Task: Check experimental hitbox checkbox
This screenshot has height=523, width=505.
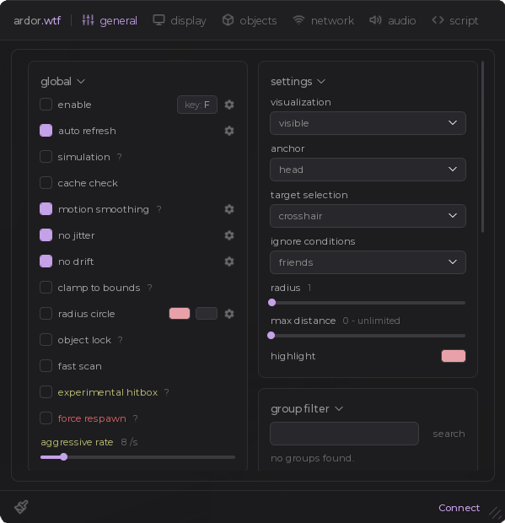Action: (x=46, y=392)
